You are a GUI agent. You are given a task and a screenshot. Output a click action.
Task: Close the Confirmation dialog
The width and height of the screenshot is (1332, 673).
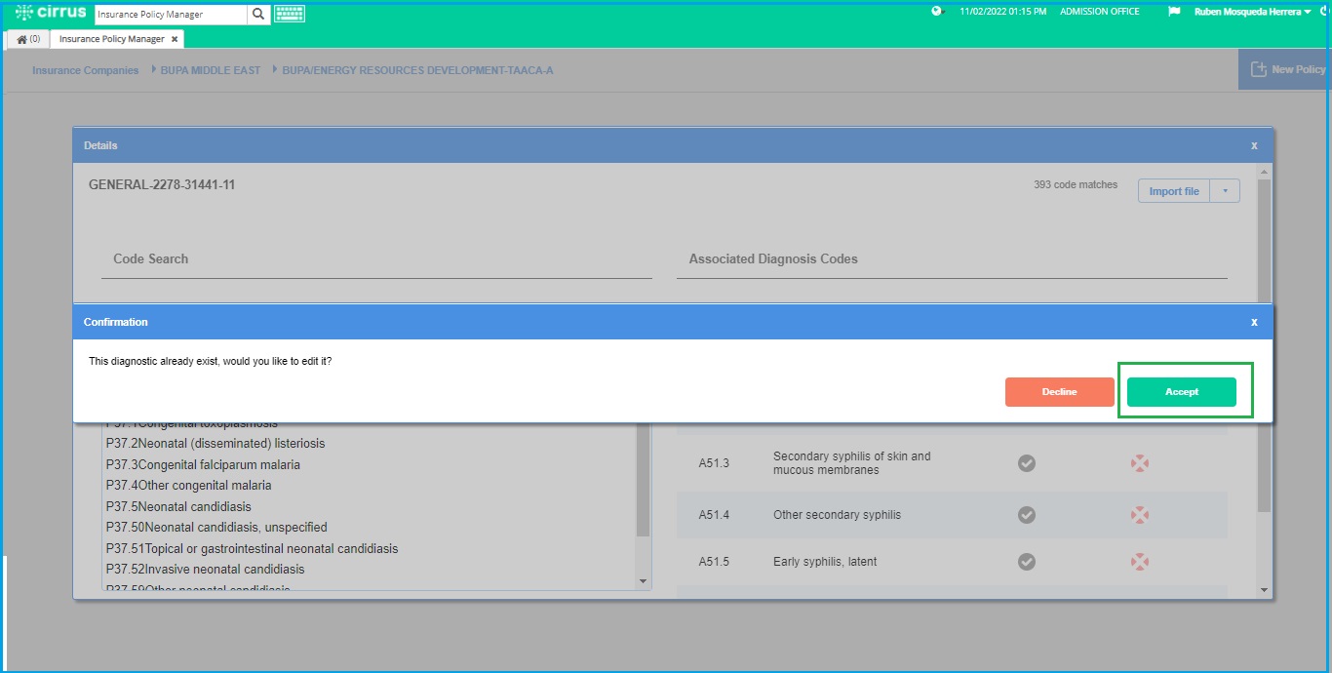(1254, 322)
